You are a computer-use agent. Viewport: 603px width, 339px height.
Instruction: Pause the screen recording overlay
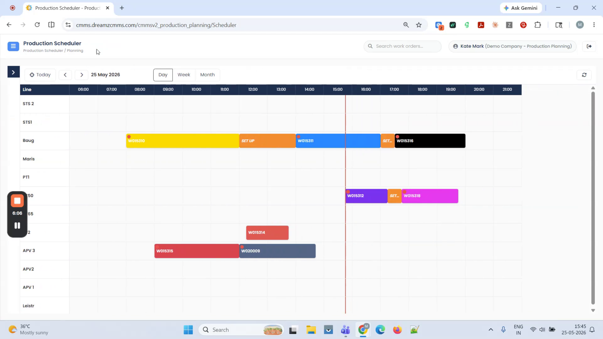pyautogui.click(x=17, y=225)
